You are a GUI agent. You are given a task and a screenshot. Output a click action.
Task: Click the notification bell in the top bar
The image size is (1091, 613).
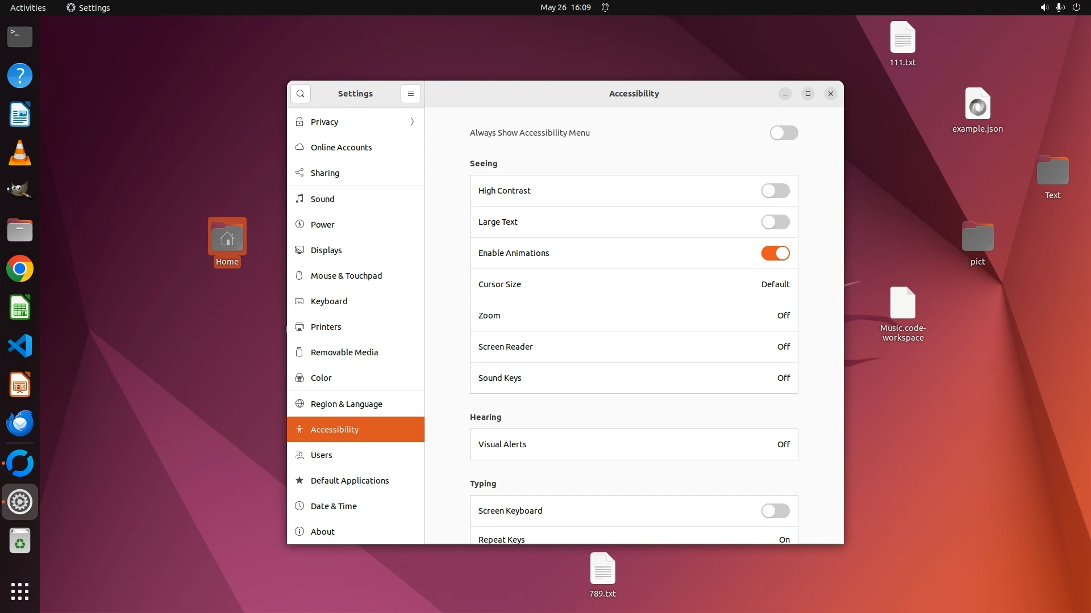pos(605,7)
